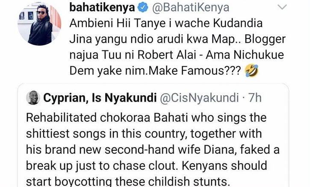Click the line 'break up just to chase clout'
The width and height of the screenshot is (310, 187).
tap(147, 166)
